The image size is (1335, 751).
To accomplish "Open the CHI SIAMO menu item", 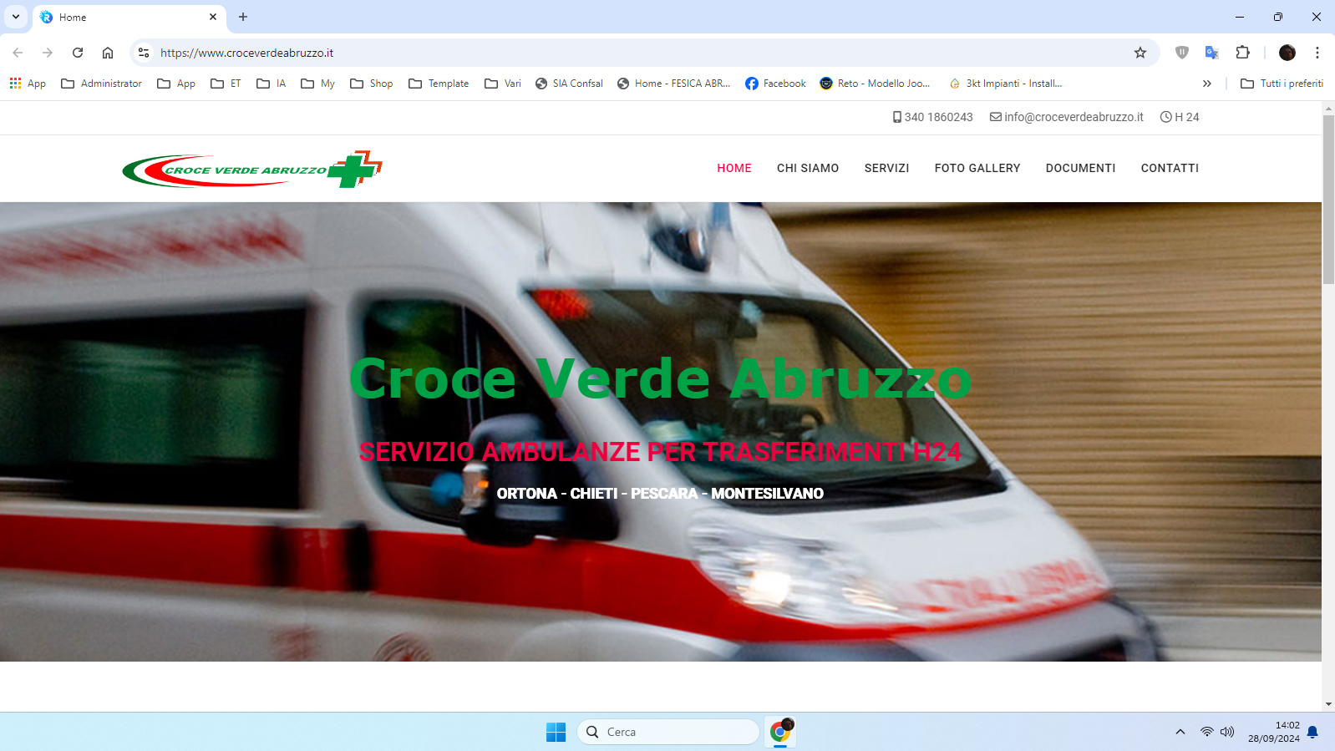I will 808,168.
